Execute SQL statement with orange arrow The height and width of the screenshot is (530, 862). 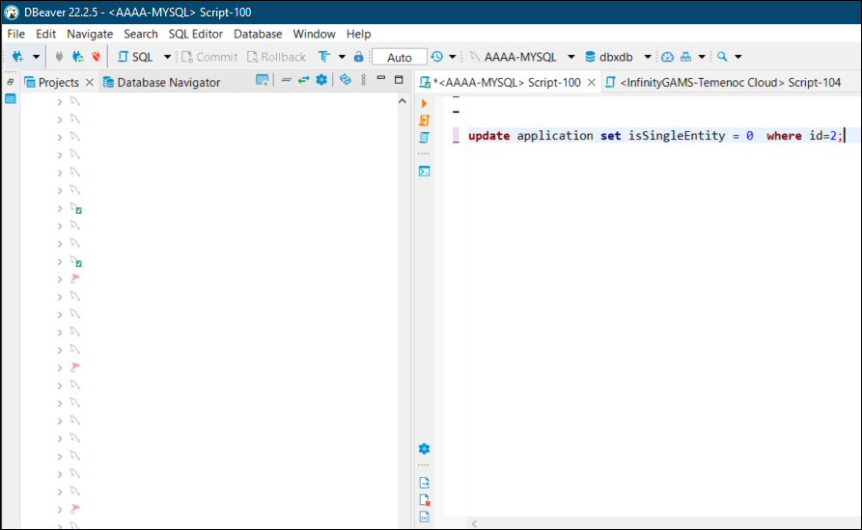[x=424, y=103]
